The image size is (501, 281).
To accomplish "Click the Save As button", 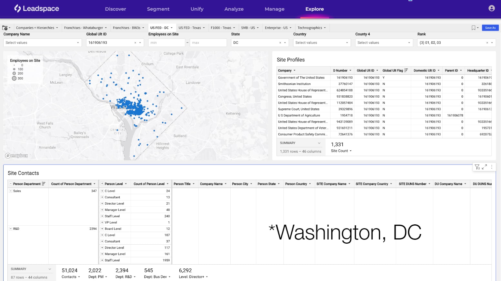I will 490,28.
